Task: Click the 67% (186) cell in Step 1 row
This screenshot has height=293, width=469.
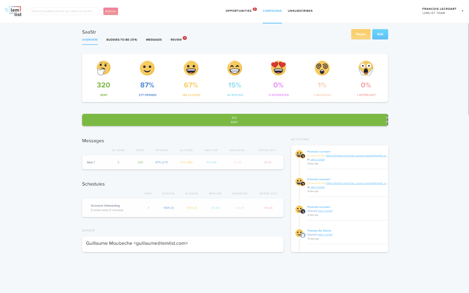Action: (186, 162)
